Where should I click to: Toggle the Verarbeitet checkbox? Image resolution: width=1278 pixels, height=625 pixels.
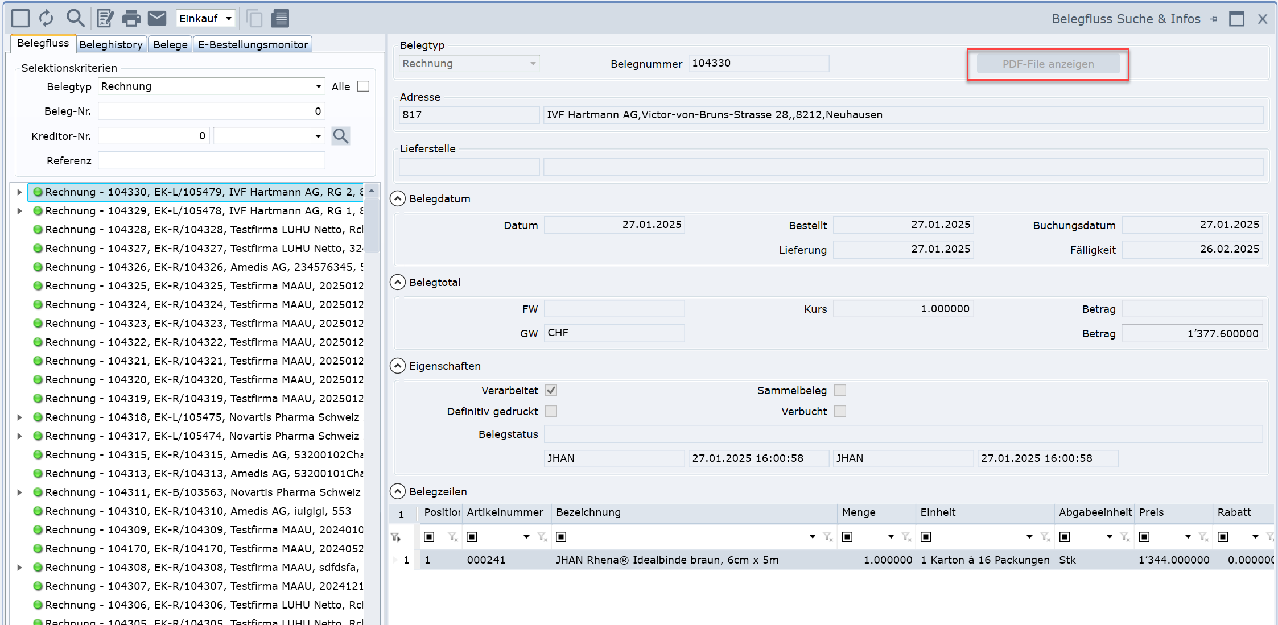[551, 390]
